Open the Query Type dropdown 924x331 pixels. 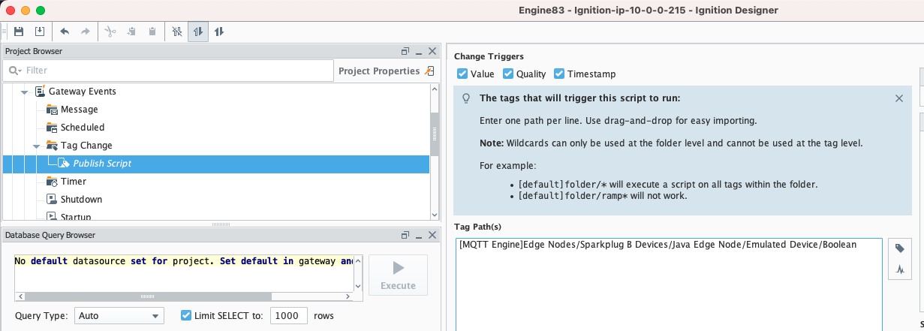[x=118, y=316]
